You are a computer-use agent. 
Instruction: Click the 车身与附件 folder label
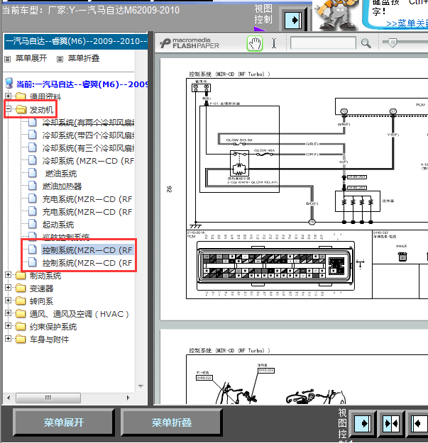point(49,340)
